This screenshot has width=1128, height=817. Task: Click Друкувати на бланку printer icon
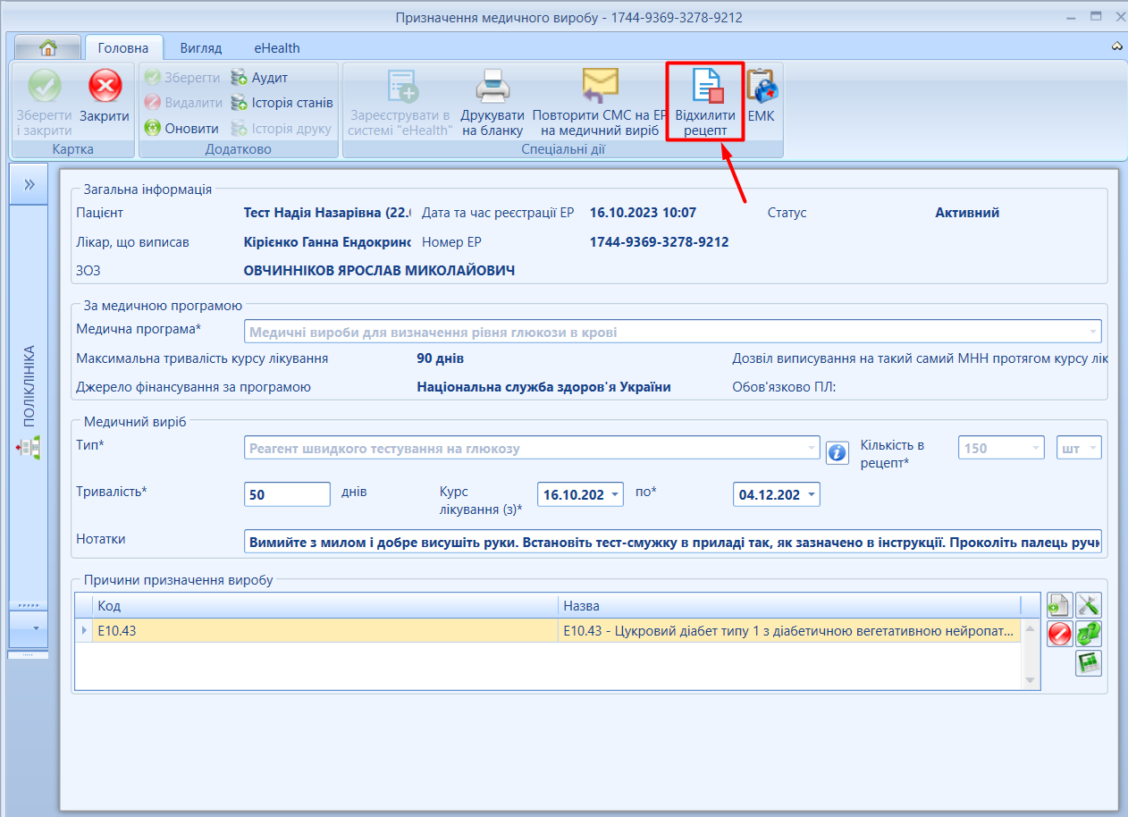492,87
